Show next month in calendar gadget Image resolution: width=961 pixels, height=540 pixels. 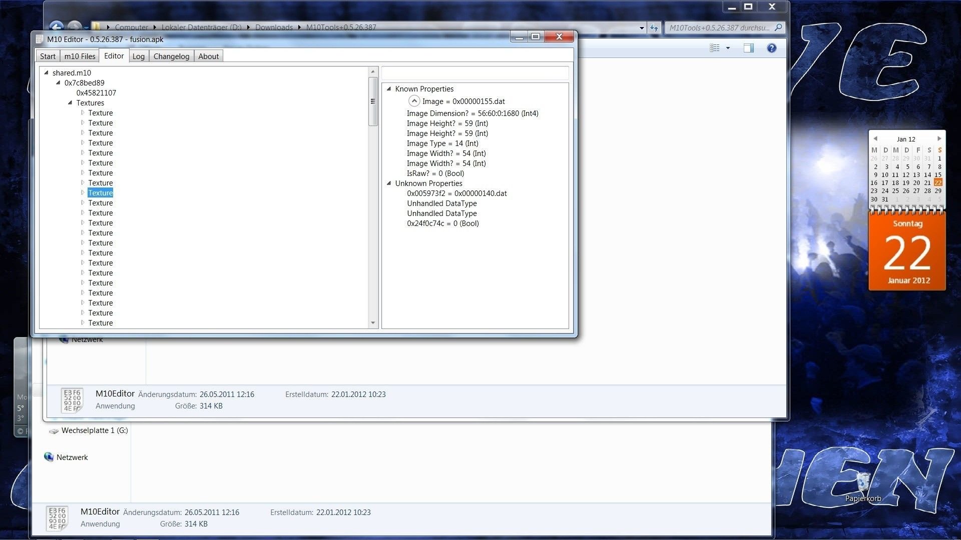[939, 138]
